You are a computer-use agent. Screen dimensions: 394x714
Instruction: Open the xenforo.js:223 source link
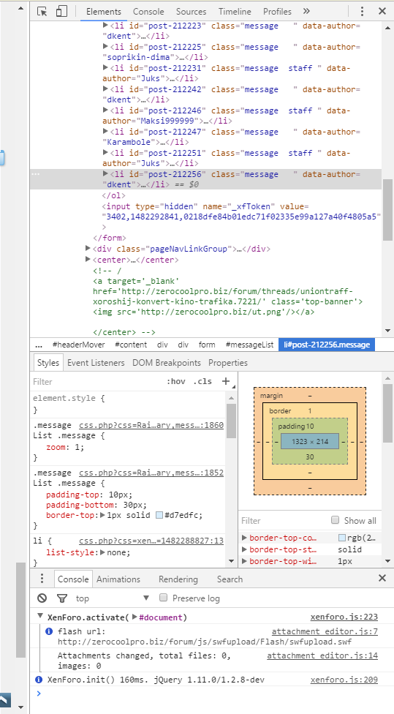pyautogui.click(x=344, y=617)
